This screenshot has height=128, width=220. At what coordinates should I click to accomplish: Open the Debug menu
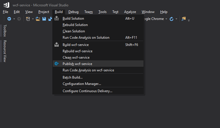pos(73,12)
